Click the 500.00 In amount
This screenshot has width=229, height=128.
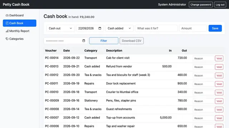click(167, 66)
